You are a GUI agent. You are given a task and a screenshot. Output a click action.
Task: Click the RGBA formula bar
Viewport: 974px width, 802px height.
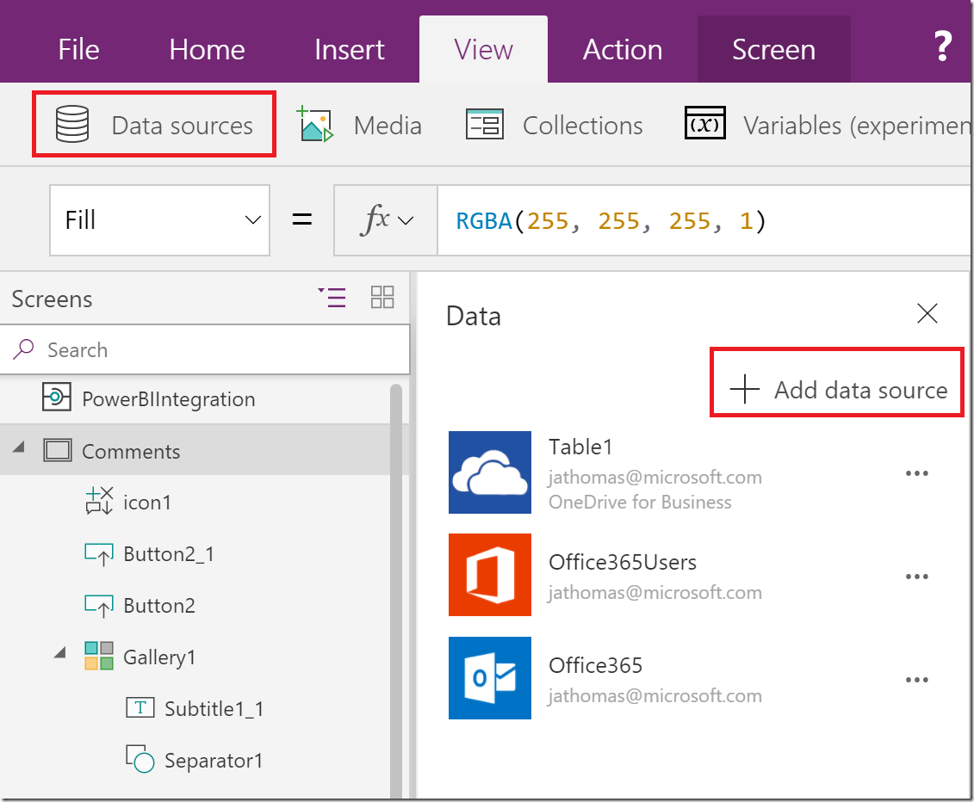tap(704, 220)
